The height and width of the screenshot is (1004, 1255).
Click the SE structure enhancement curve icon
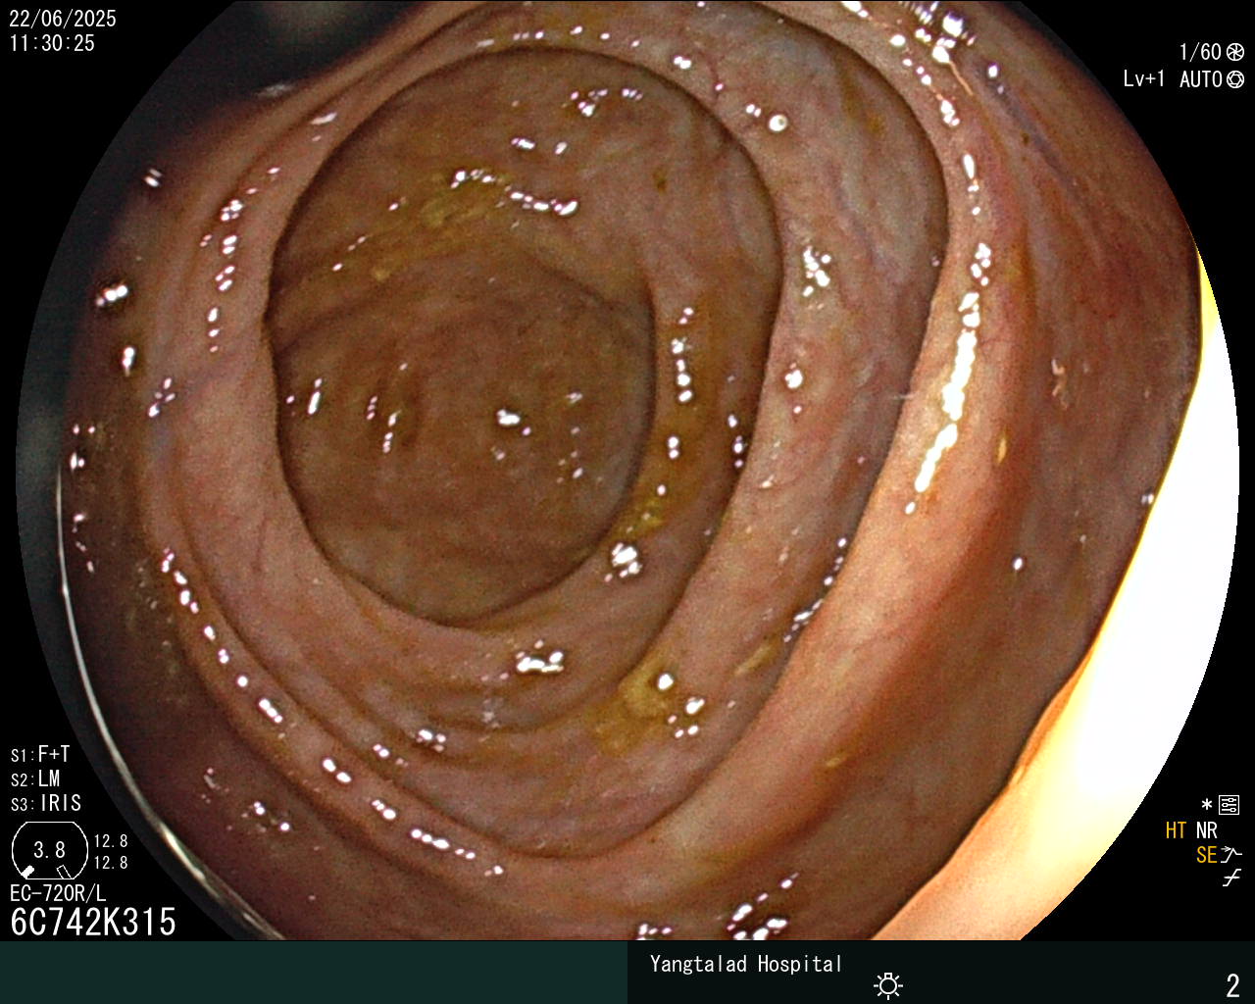pyautogui.click(x=1231, y=854)
